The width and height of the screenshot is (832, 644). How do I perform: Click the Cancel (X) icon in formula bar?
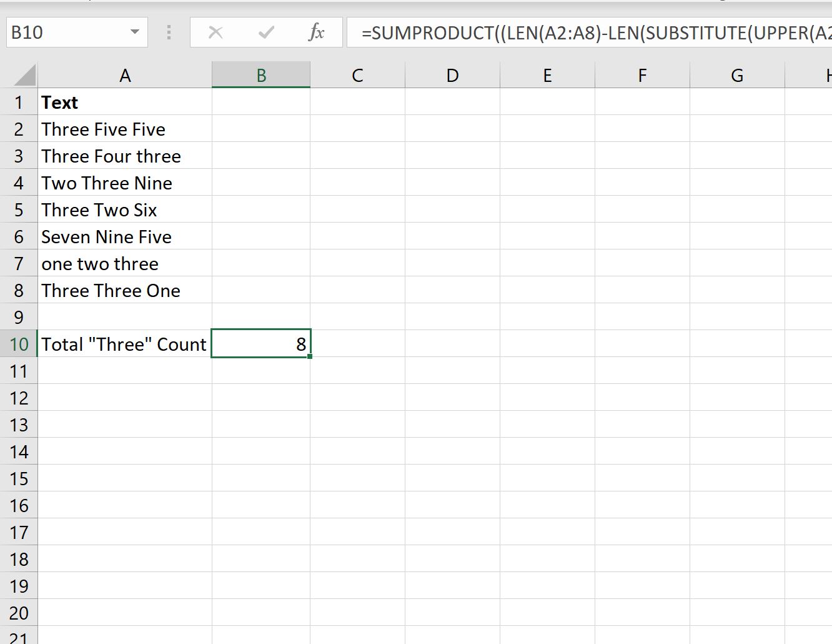(x=215, y=33)
